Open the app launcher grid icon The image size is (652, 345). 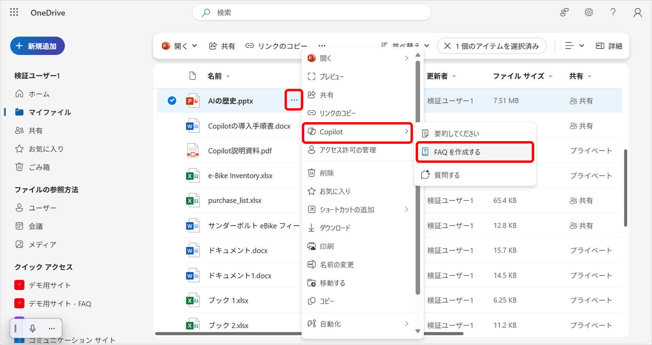click(14, 13)
